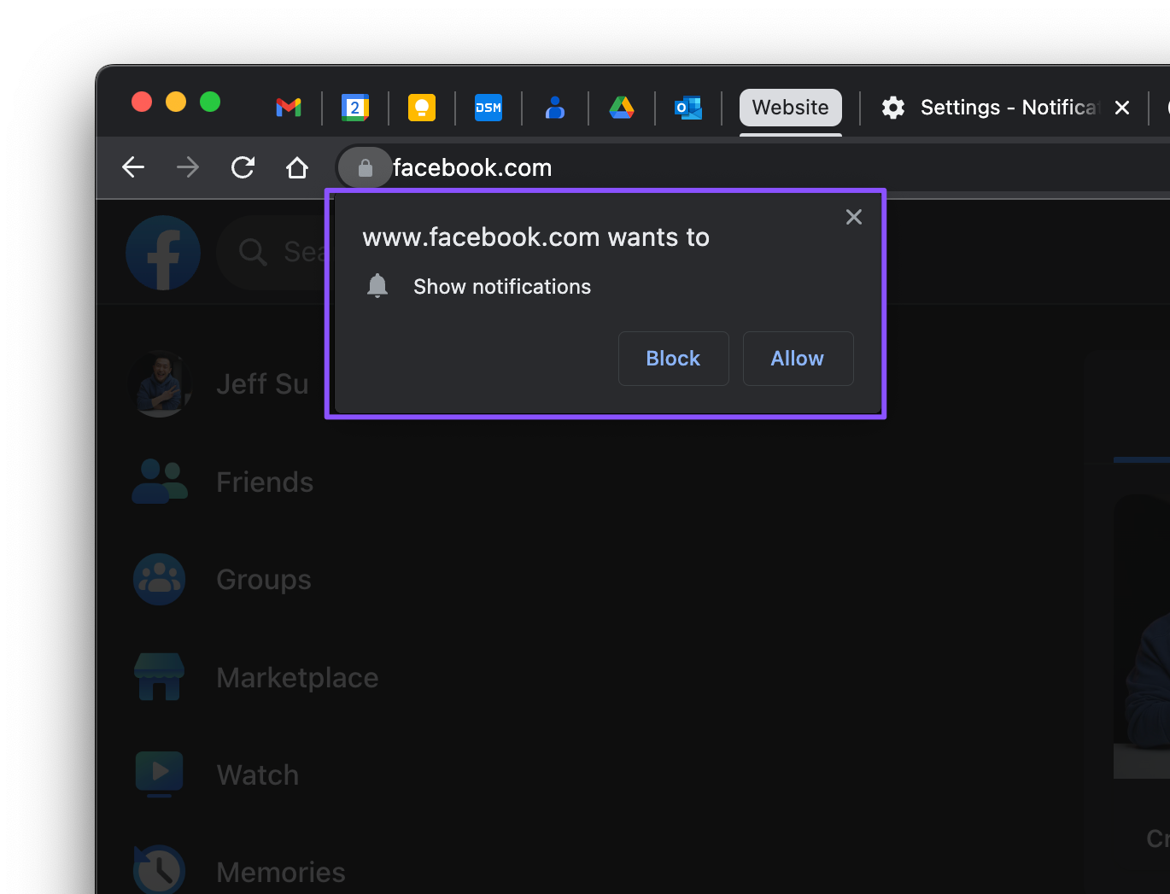This screenshot has width=1170, height=894.
Task: View site info via lock icon
Action: (x=365, y=167)
